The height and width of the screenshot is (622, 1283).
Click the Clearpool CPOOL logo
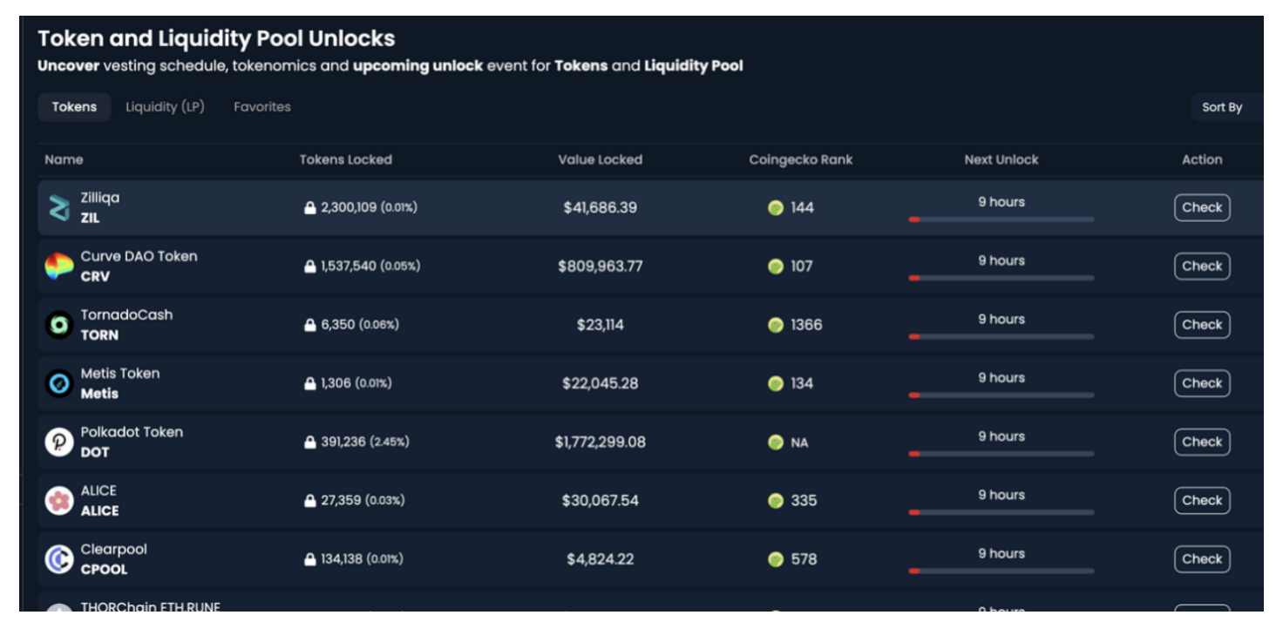tap(59, 558)
